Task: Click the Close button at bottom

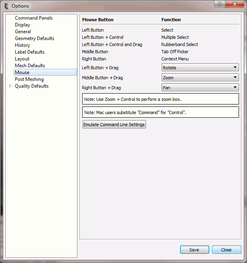Action: point(226,250)
